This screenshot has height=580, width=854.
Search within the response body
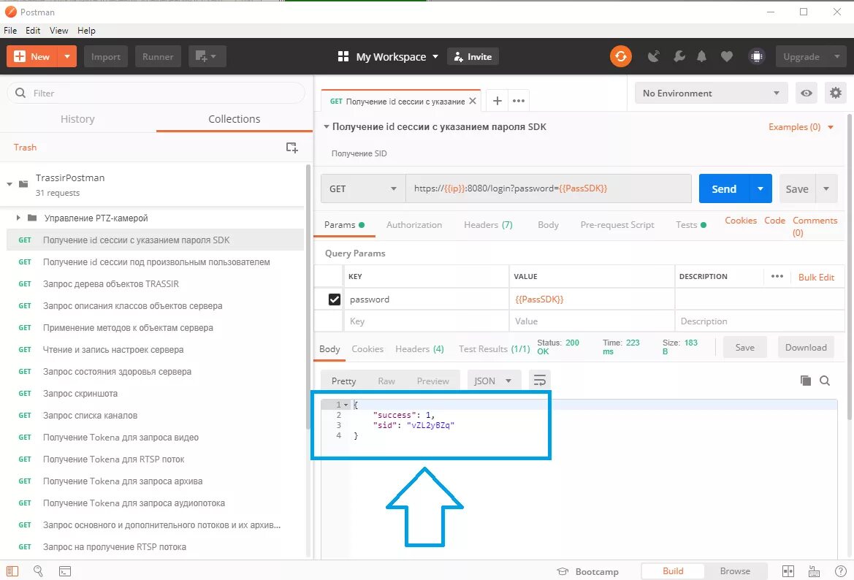(825, 381)
